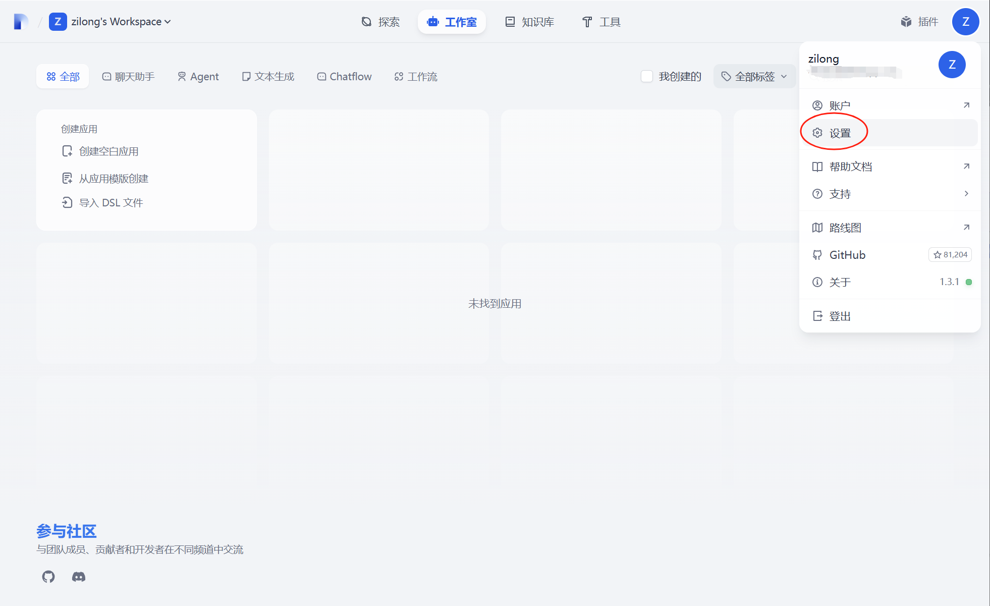The width and height of the screenshot is (990, 606).
Task: Click the Dify logo in top-left
Action: pos(21,22)
